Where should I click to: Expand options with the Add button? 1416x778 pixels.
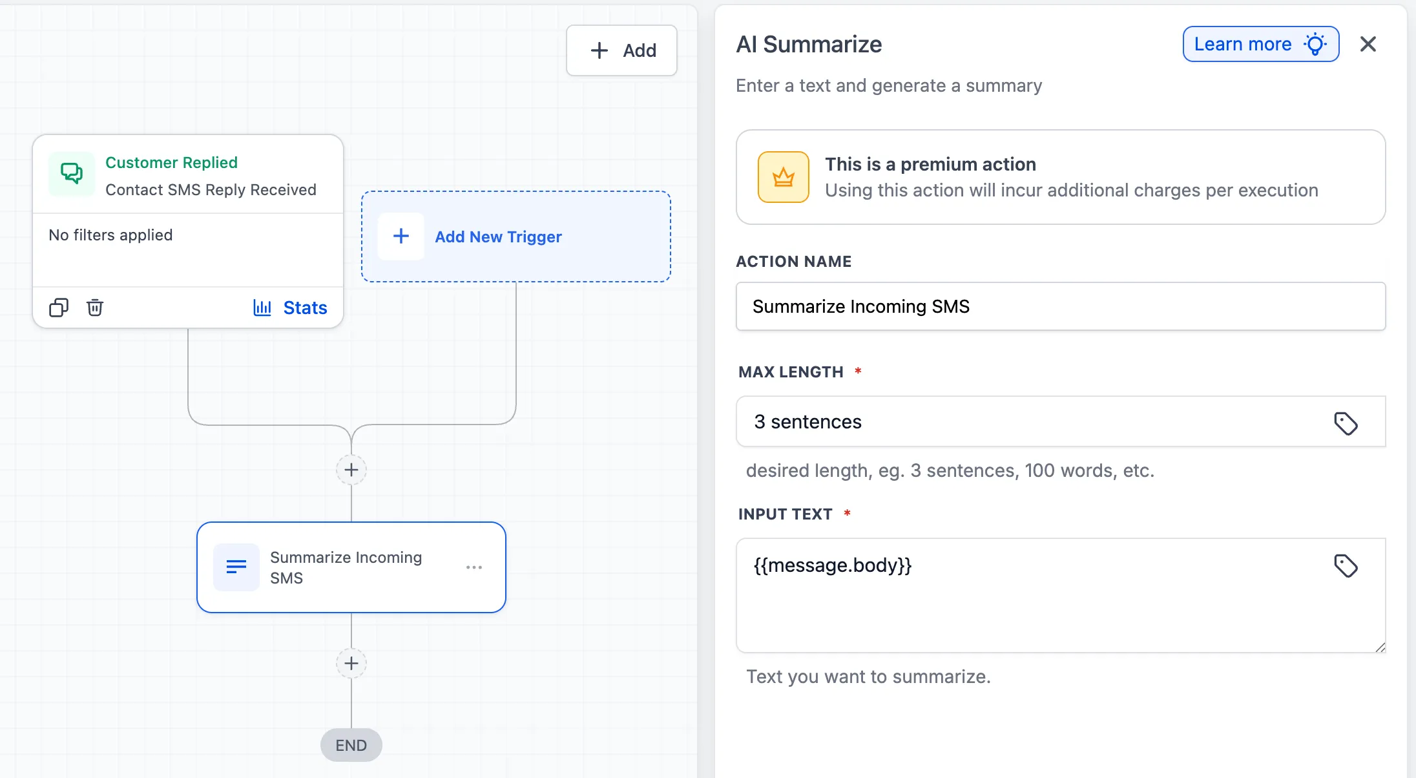pos(621,50)
